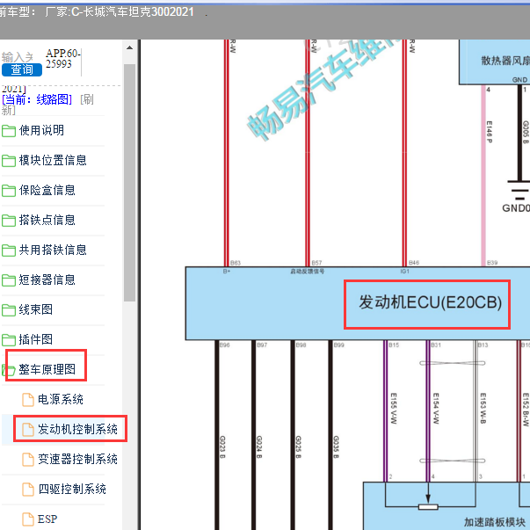This screenshot has width=530, height=530.
Task: Click the B46 connector pin label
Action: (x=414, y=262)
